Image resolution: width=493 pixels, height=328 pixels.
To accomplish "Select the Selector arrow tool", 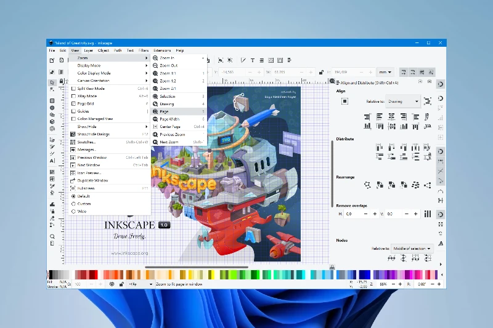I will tap(52, 82).
